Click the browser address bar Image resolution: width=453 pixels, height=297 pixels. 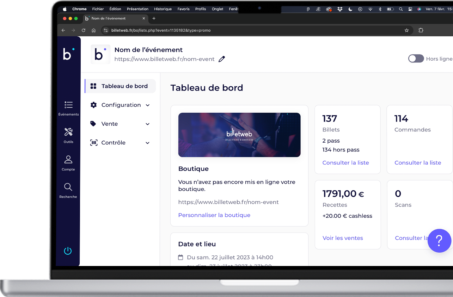click(247, 30)
